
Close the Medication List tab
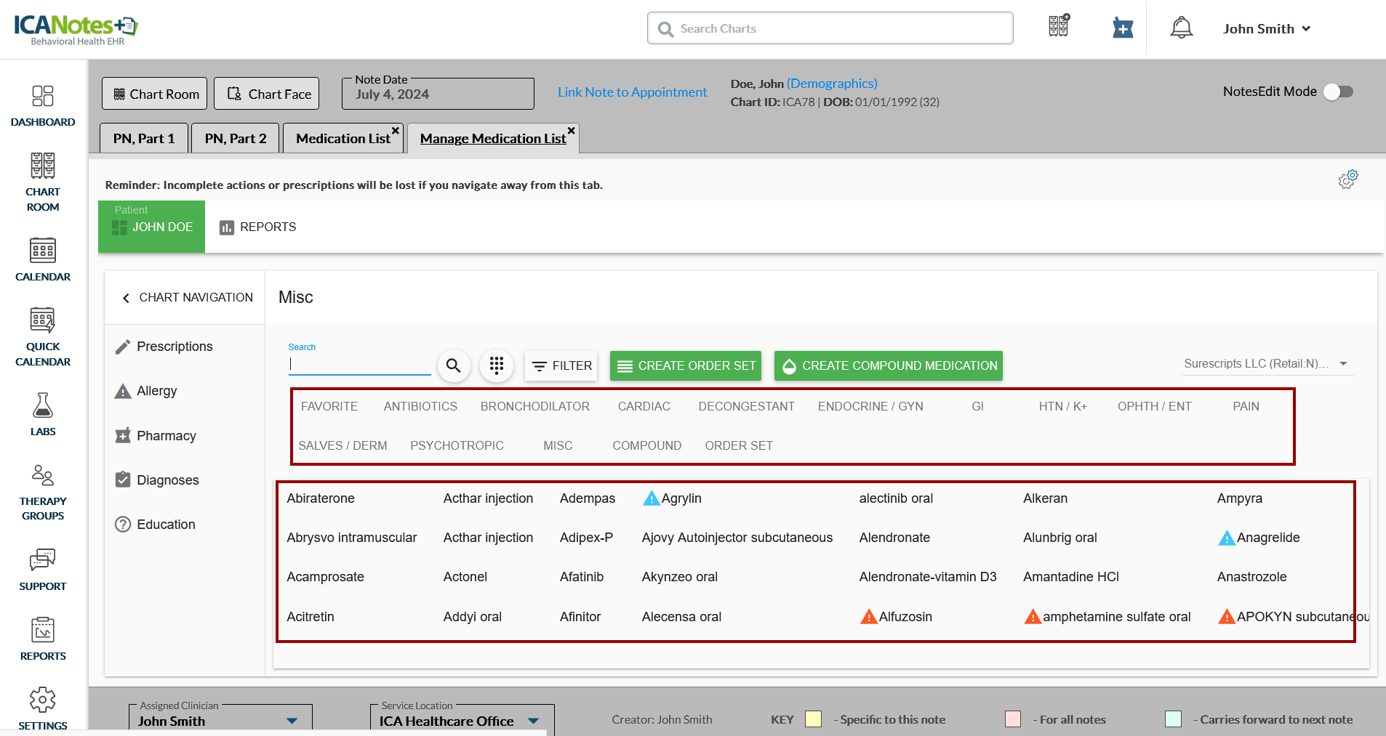click(396, 131)
